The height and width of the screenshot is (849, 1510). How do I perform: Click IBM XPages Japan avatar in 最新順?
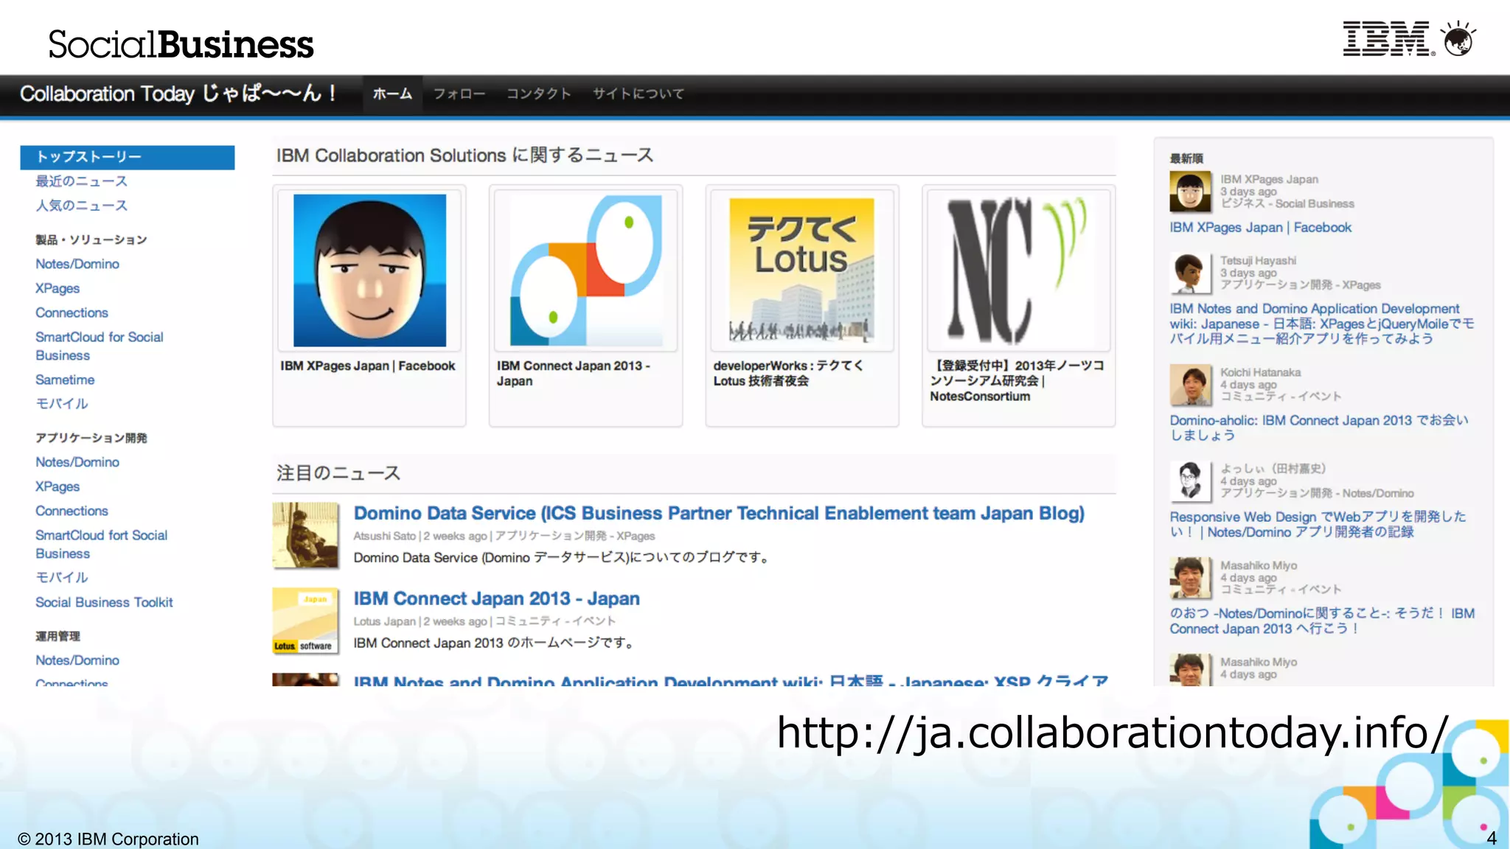1190,192
